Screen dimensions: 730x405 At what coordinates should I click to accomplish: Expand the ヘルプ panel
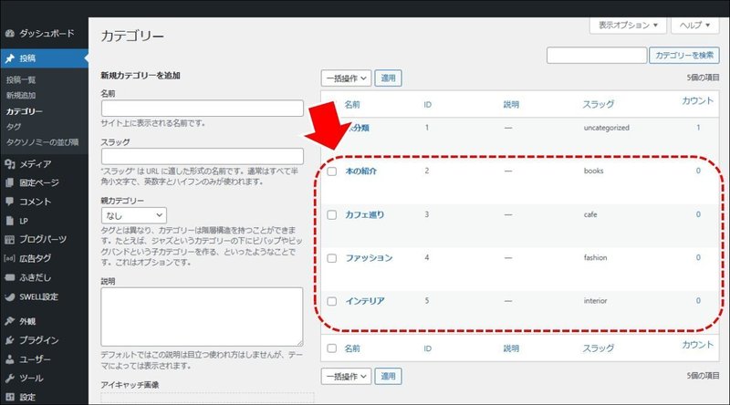click(x=694, y=26)
